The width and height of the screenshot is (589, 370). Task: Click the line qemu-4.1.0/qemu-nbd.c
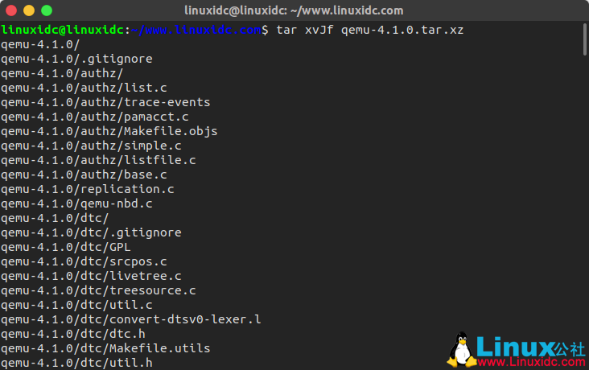[76, 203]
